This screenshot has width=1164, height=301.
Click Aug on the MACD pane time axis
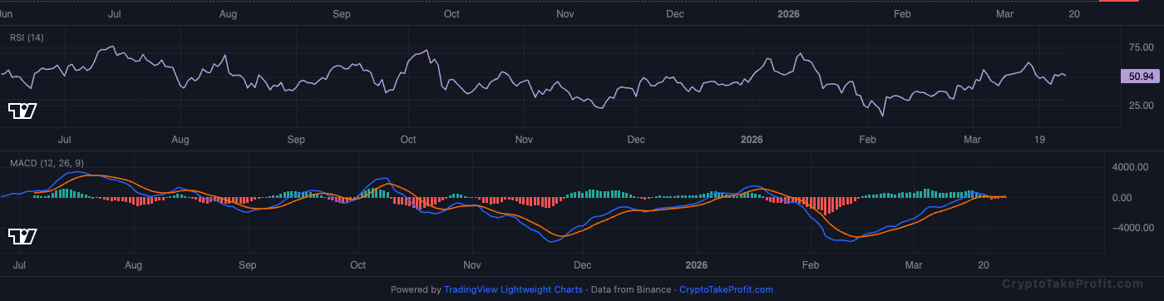click(133, 265)
